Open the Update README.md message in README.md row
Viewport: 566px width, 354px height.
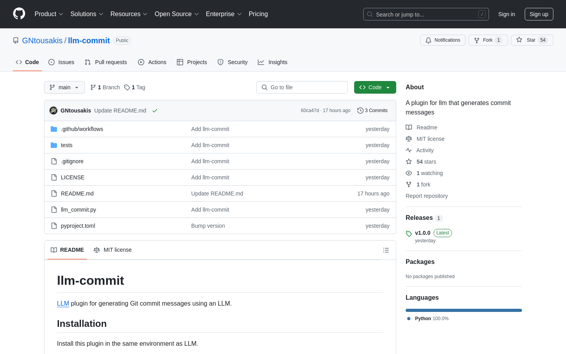coord(217,194)
